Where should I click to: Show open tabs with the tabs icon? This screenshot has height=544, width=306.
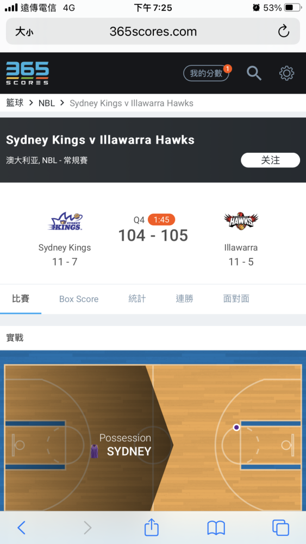click(x=280, y=528)
